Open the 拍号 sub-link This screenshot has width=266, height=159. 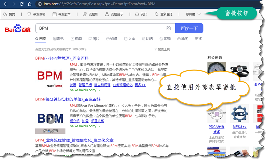click(x=85, y=121)
